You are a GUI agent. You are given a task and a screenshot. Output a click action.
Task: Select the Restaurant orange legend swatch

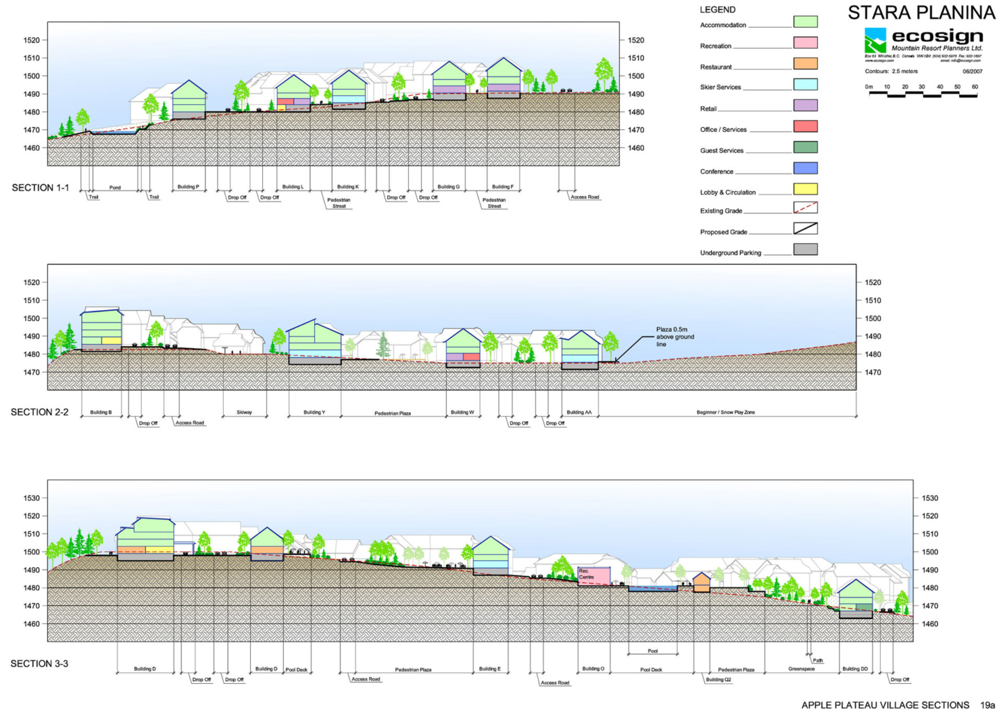click(x=806, y=63)
